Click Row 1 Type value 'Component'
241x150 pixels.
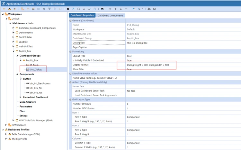tap(133, 117)
